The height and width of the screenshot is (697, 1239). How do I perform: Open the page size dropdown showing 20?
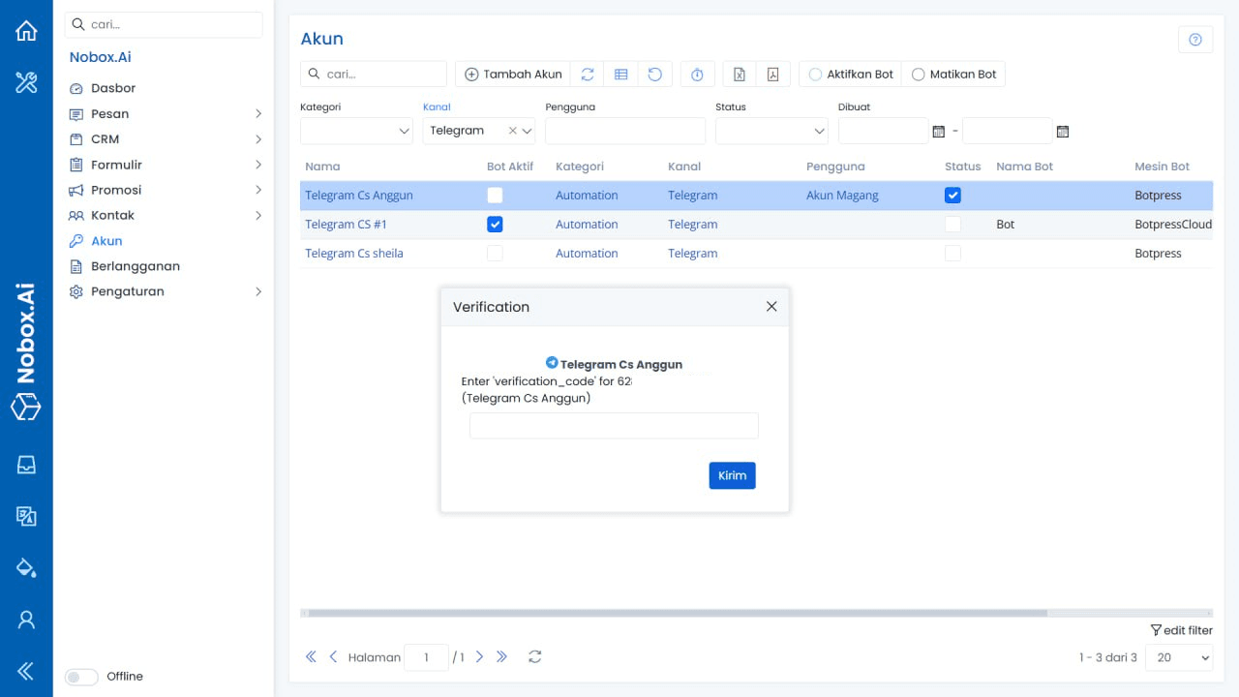pyautogui.click(x=1179, y=657)
